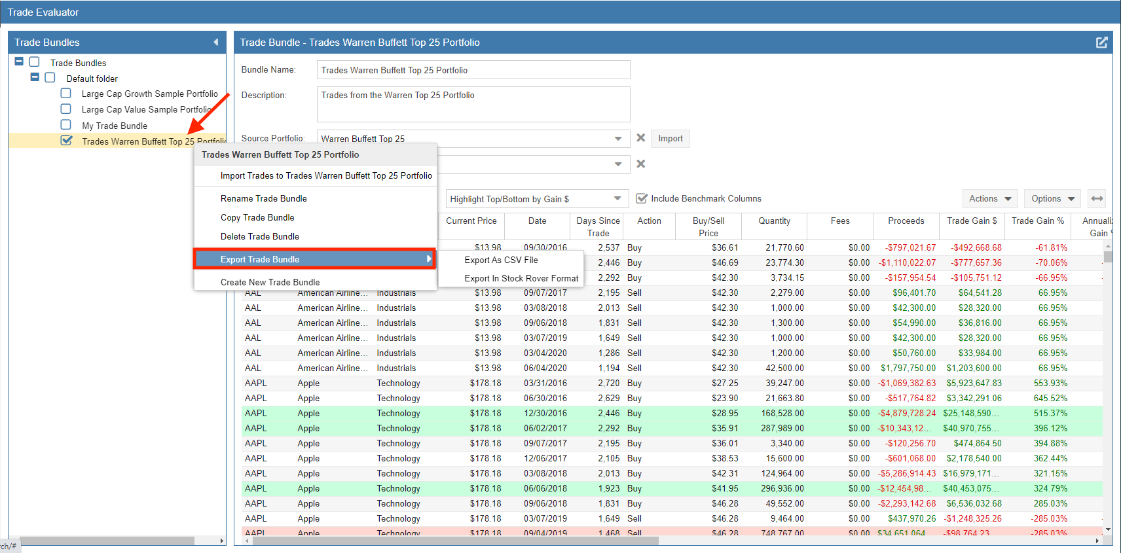
Task: Sort by Date column header
Action: click(538, 226)
